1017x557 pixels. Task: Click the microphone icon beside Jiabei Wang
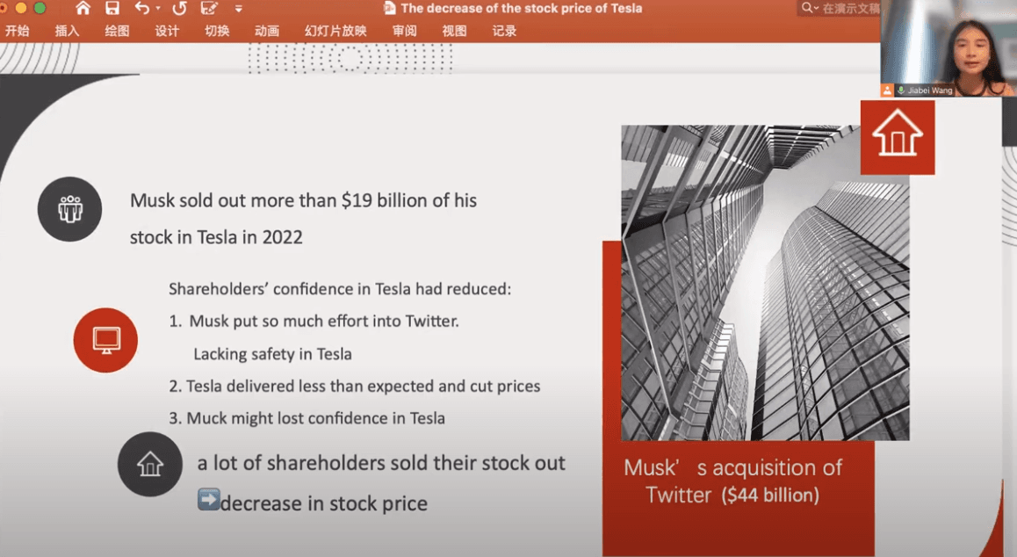pos(901,90)
